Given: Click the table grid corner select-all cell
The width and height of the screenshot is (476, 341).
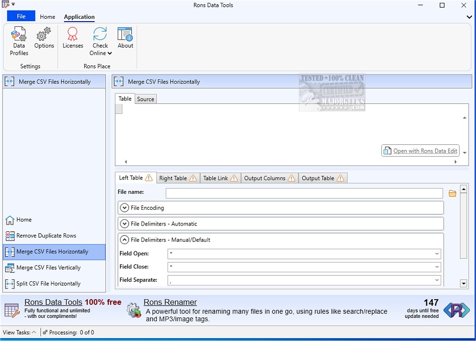Looking at the screenshot, I should pyautogui.click(x=119, y=109).
